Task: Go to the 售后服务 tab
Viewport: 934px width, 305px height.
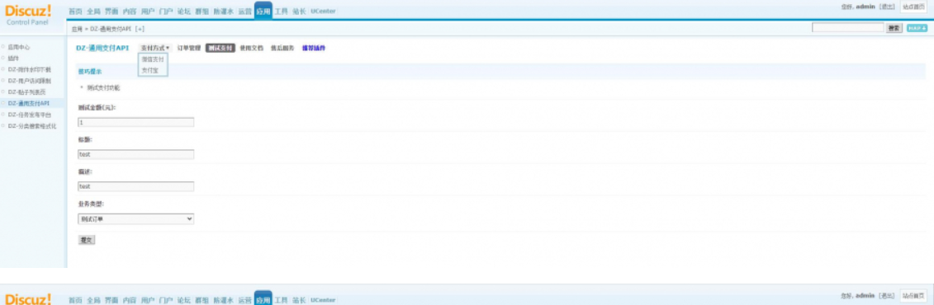Action: point(282,48)
